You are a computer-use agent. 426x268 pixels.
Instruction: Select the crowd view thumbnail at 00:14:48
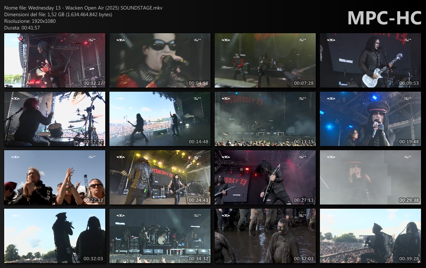click(160, 119)
